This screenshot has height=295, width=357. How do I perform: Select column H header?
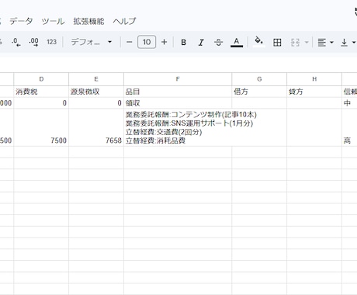tap(314, 79)
